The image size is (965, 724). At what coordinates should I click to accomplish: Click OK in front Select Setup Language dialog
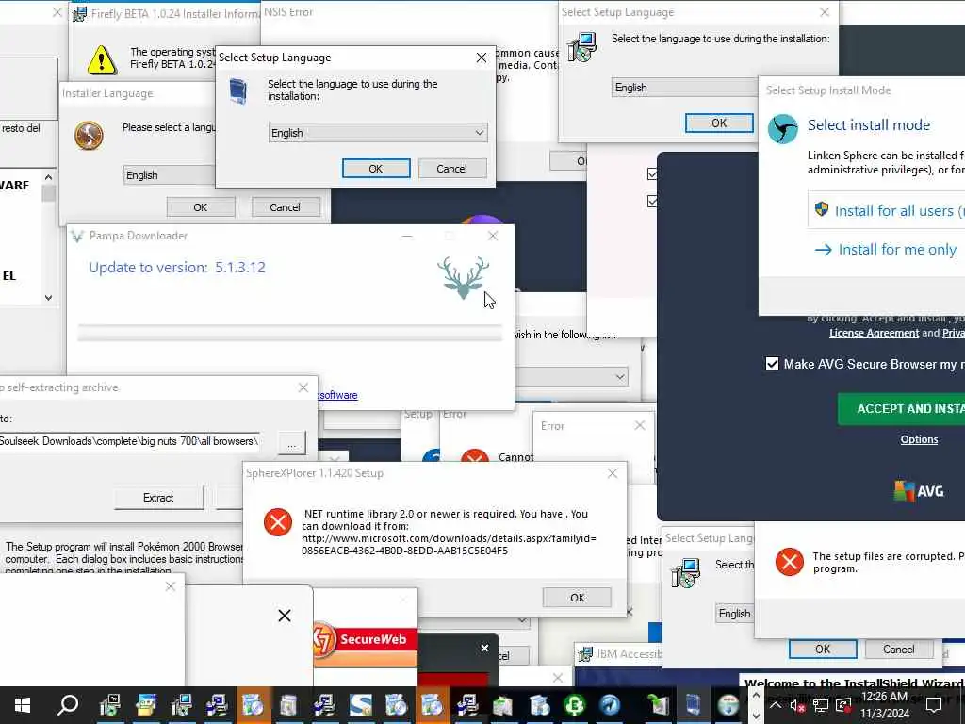(x=376, y=169)
